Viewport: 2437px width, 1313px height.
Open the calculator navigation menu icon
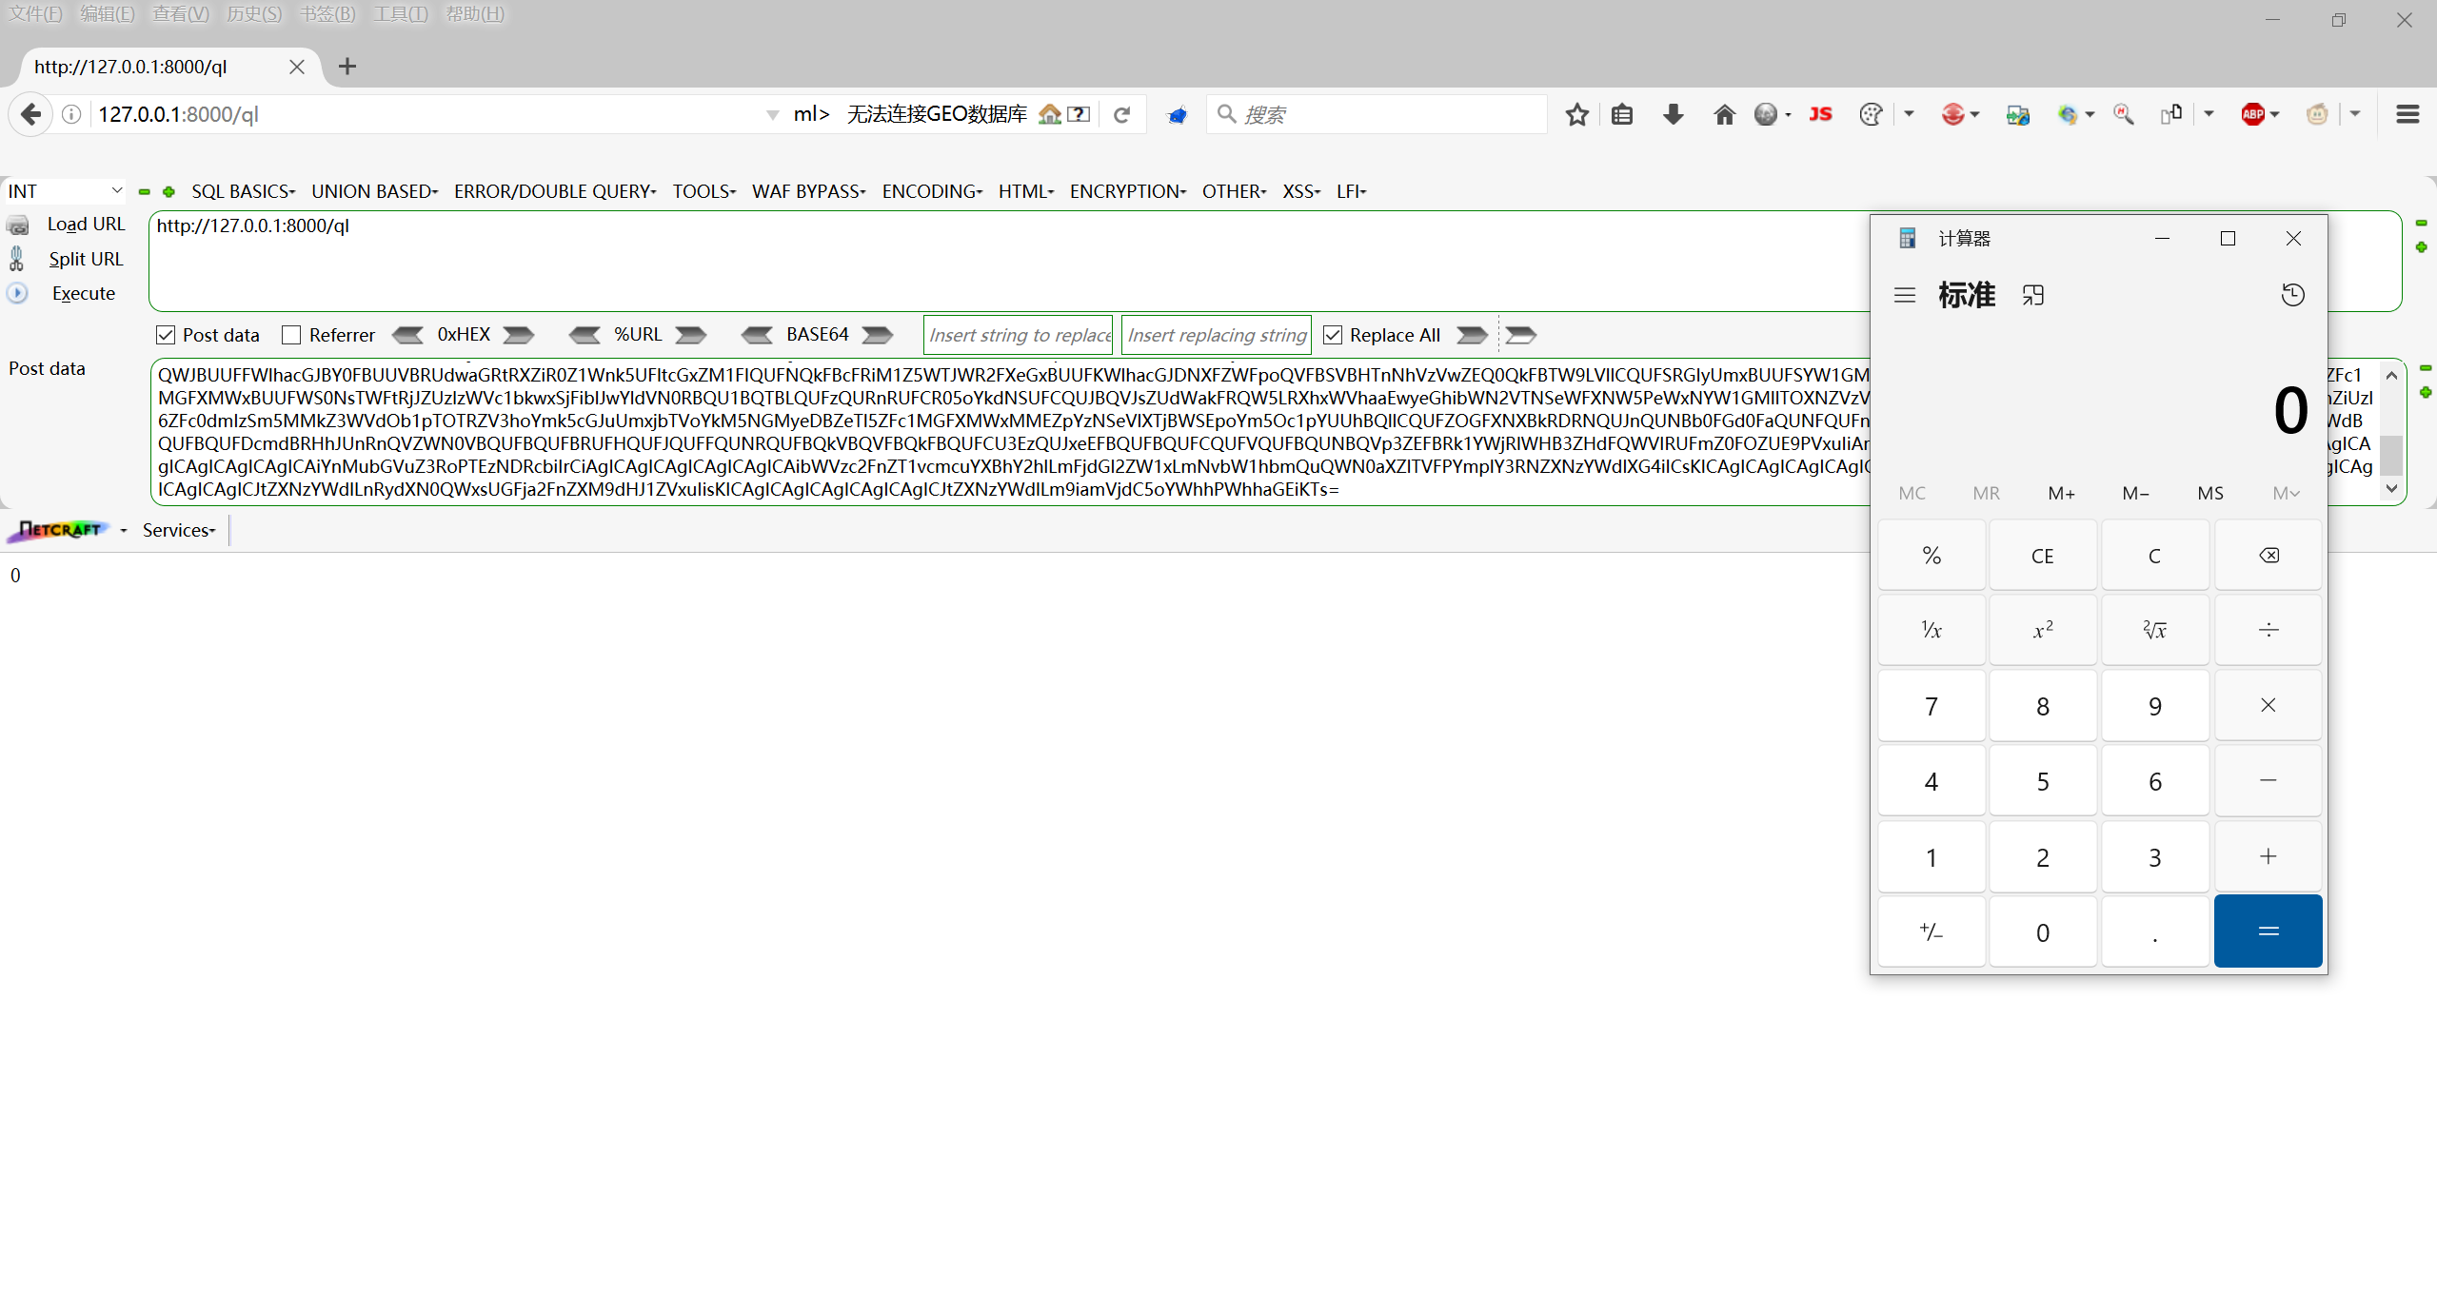pyautogui.click(x=1904, y=295)
